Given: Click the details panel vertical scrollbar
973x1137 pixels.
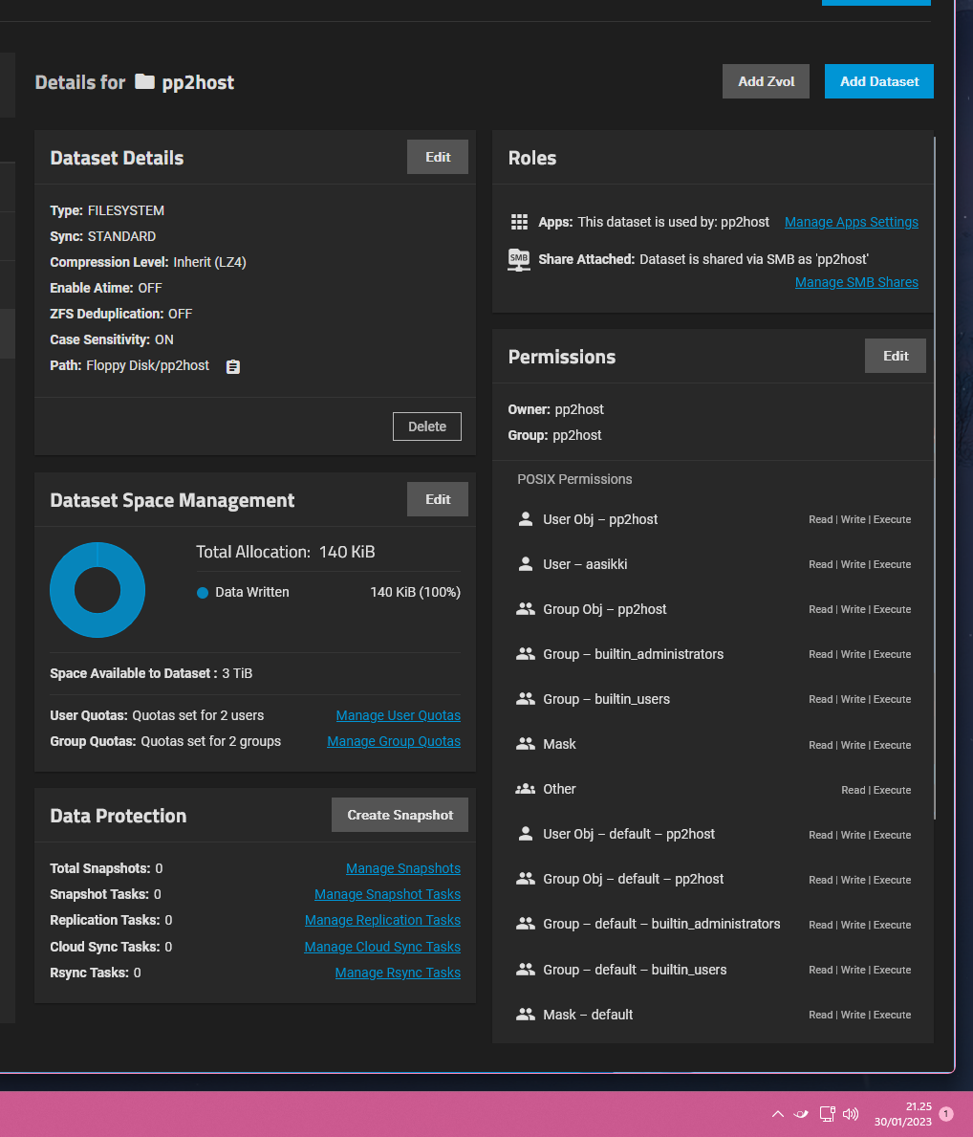Looking at the screenshot, I should (935, 478).
